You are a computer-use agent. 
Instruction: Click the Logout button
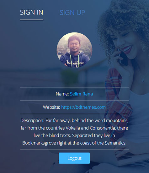(74, 158)
